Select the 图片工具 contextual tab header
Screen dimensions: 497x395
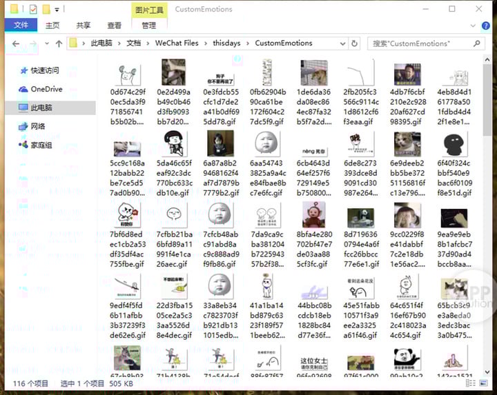point(149,10)
